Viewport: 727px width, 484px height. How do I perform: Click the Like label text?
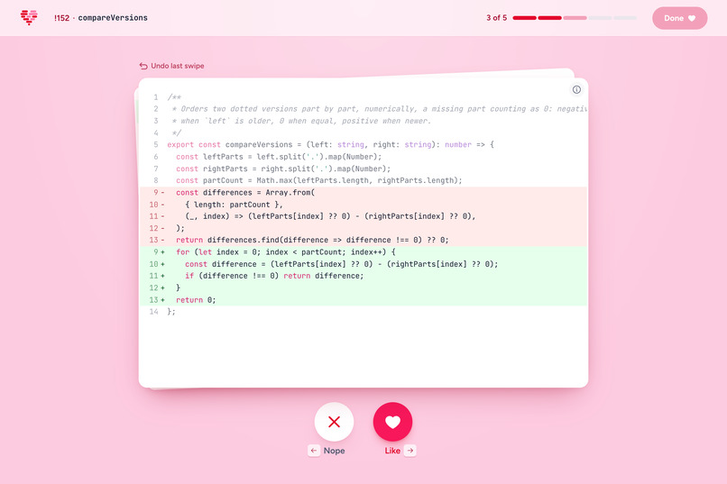tap(392, 451)
